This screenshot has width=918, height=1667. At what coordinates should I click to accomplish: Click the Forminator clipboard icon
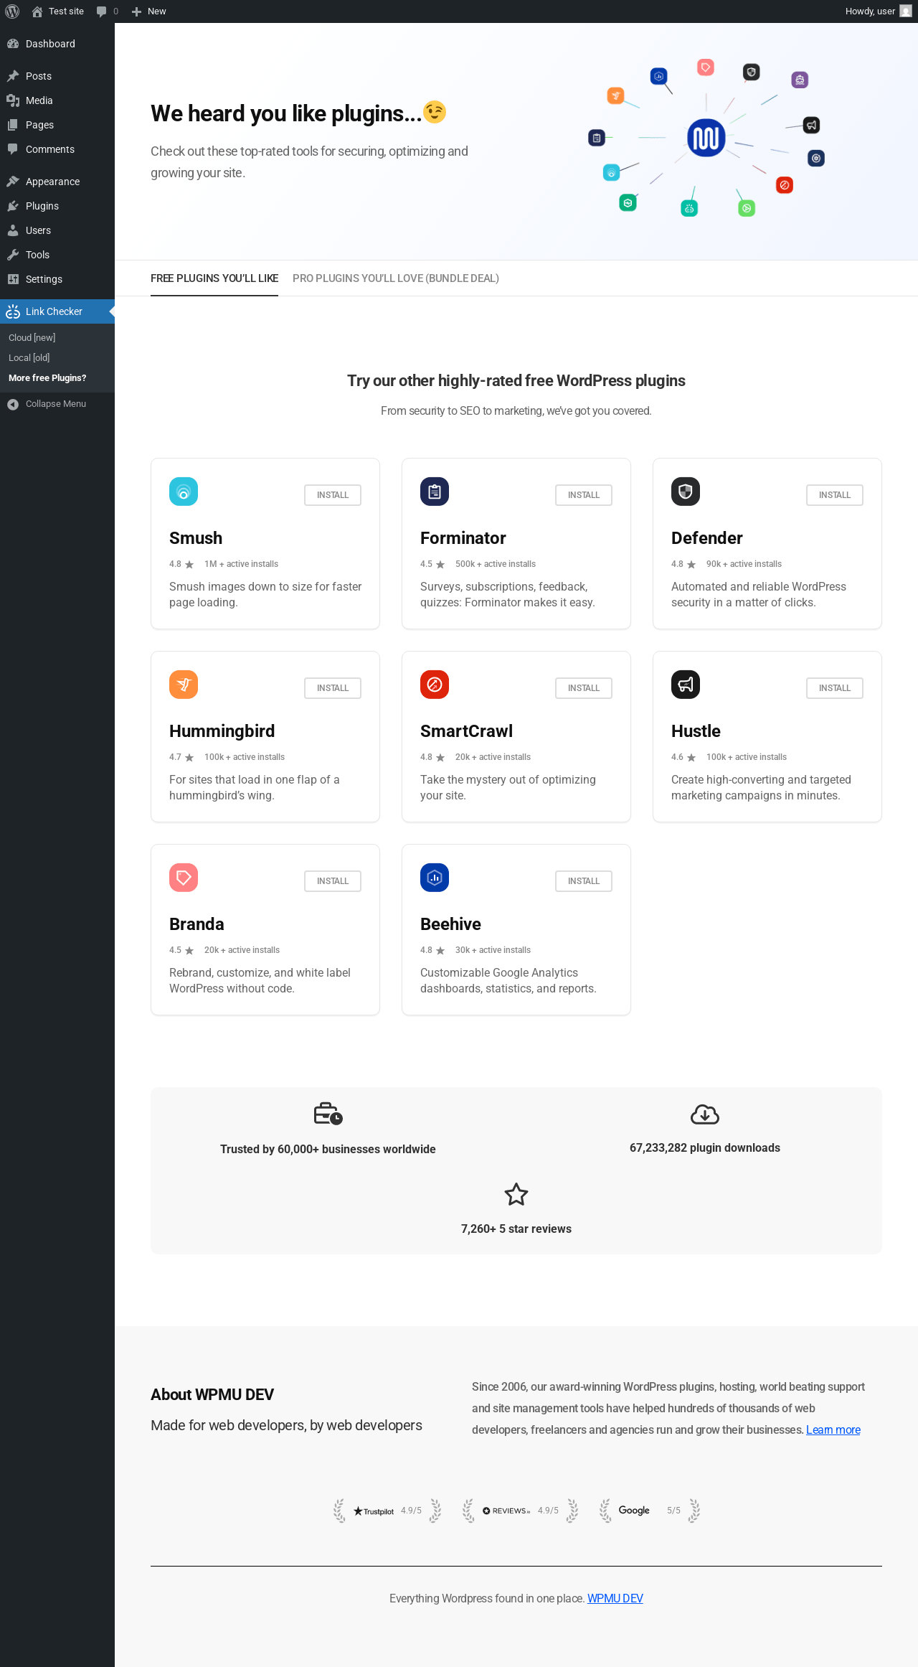[435, 492]
